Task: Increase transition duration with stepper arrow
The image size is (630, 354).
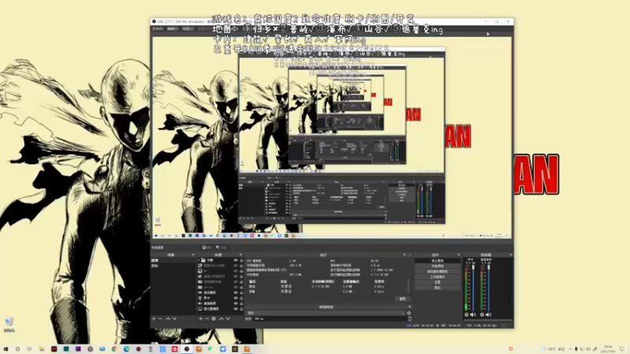Action: pos(409,318)
